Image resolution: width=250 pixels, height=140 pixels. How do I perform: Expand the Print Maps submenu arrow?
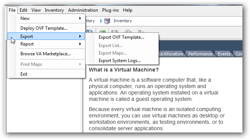[80, 64]
